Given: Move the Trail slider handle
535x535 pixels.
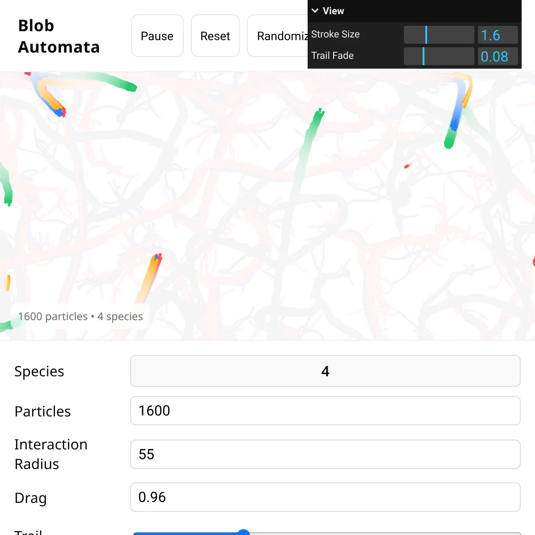Looking at the screenshot, I should tap(243, 533).
